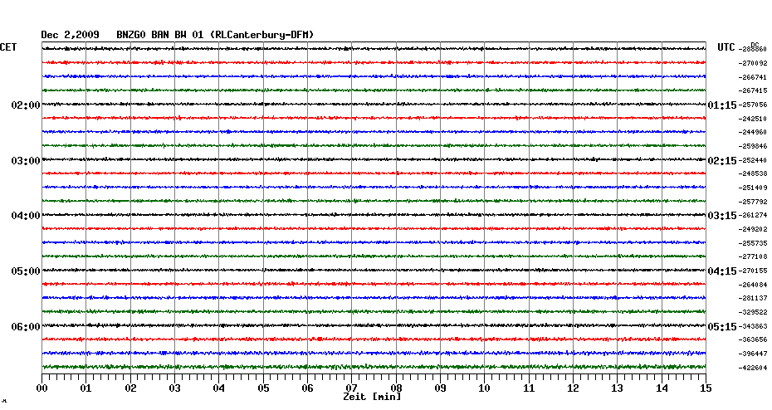Click the date 'Dec 2,2009' in header
Screen dimensions: 772x410
(x=70, y=34)
